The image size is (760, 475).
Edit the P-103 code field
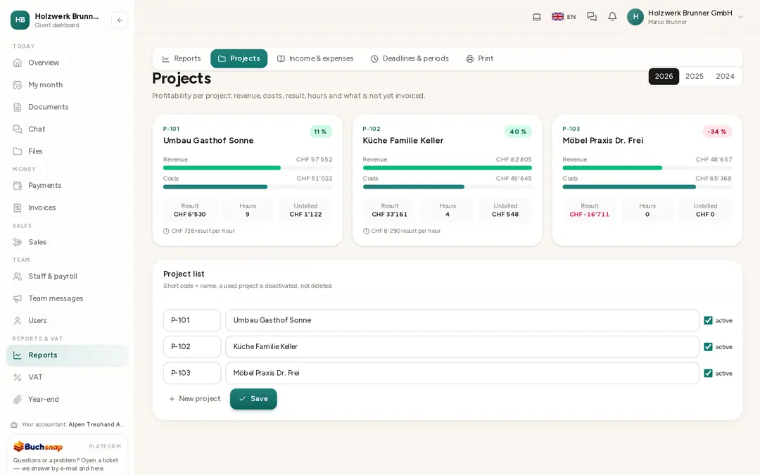pos(192,373)
